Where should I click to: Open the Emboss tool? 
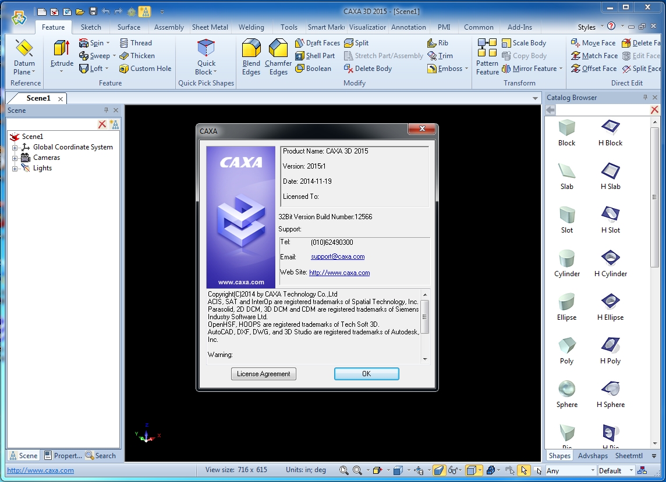445,68
